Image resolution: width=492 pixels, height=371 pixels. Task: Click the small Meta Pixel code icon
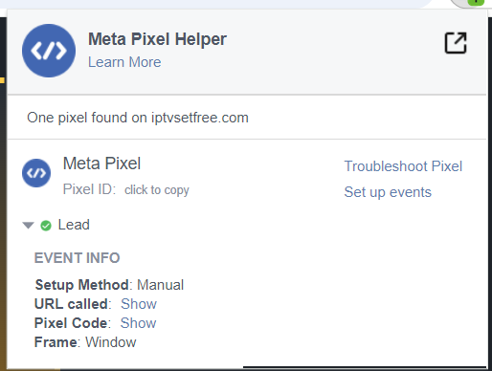tap(36, 173)
